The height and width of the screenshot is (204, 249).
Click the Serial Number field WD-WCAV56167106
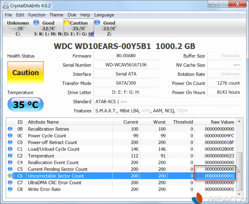[x=126, y=65]
